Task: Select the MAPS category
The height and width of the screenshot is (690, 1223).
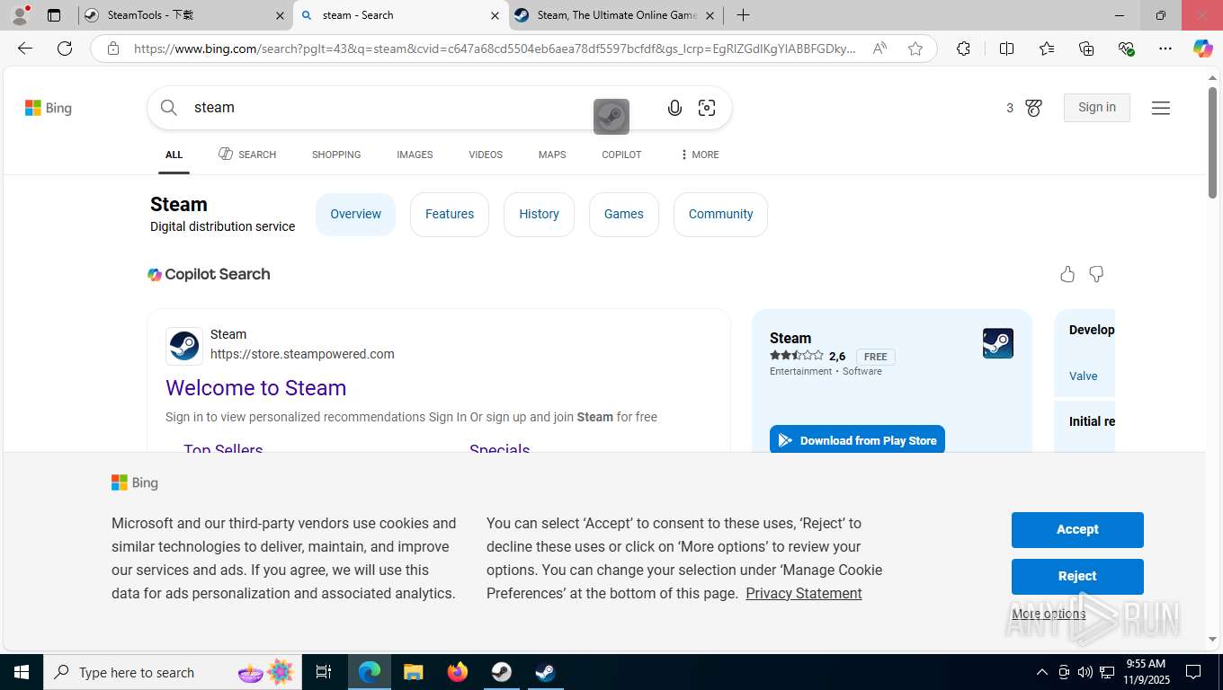Action: point(552,155)
